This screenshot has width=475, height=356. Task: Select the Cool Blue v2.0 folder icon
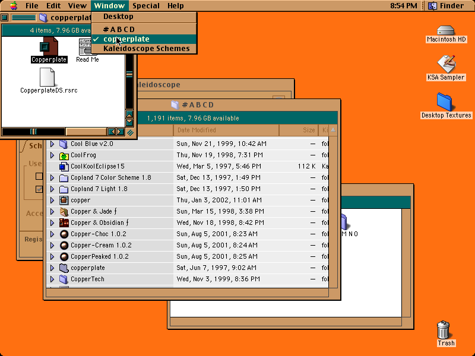[64, 144]
